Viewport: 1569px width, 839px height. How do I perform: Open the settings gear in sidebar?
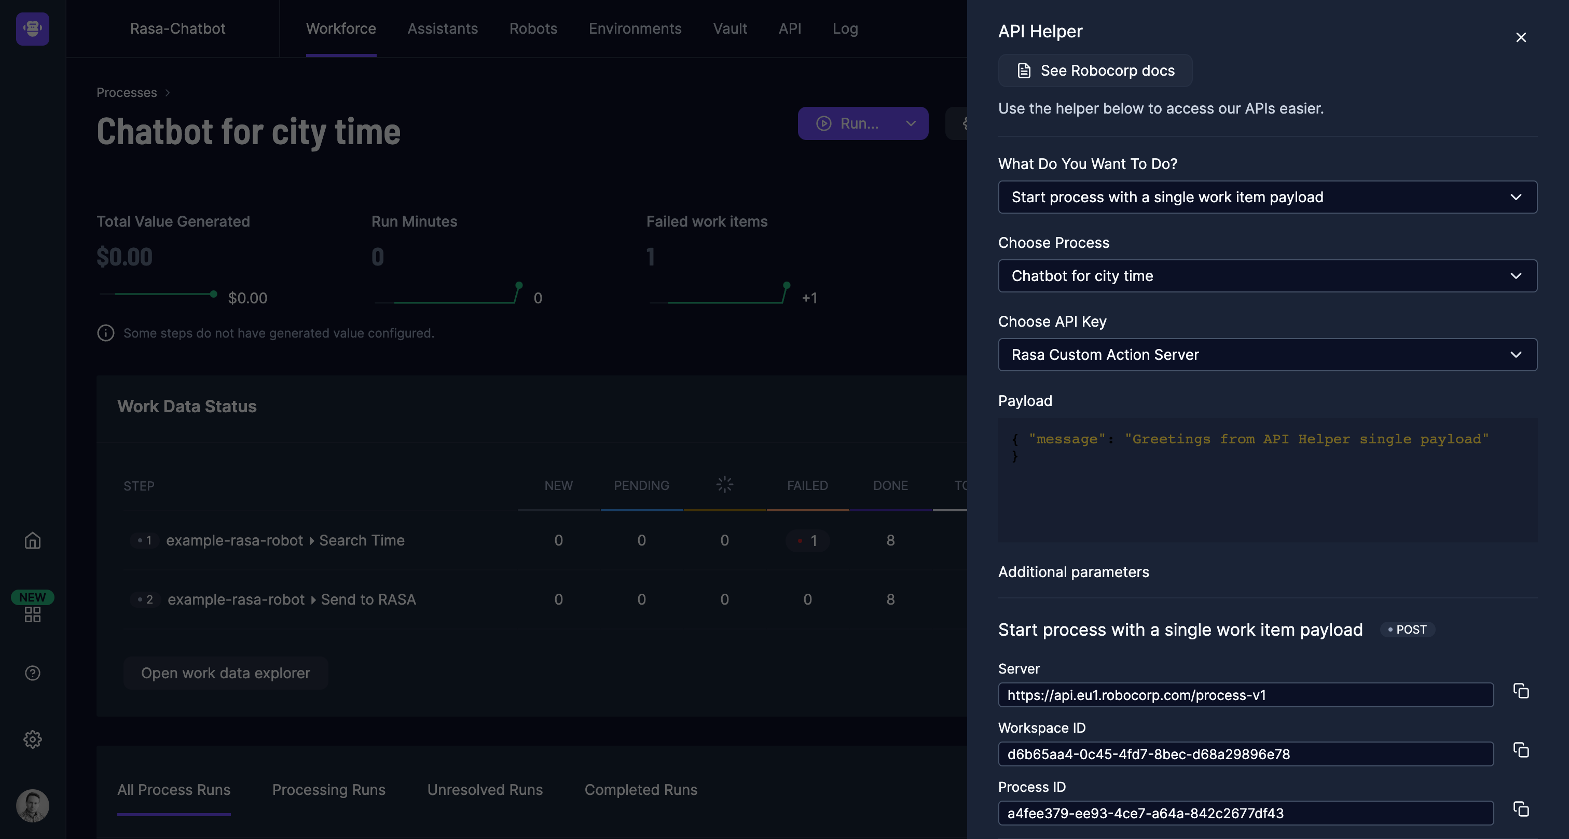click(32, 739)
